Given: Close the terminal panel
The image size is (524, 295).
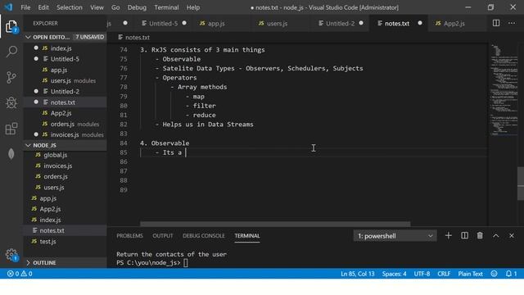Looking at the screenshot, I should coord(511,236).
